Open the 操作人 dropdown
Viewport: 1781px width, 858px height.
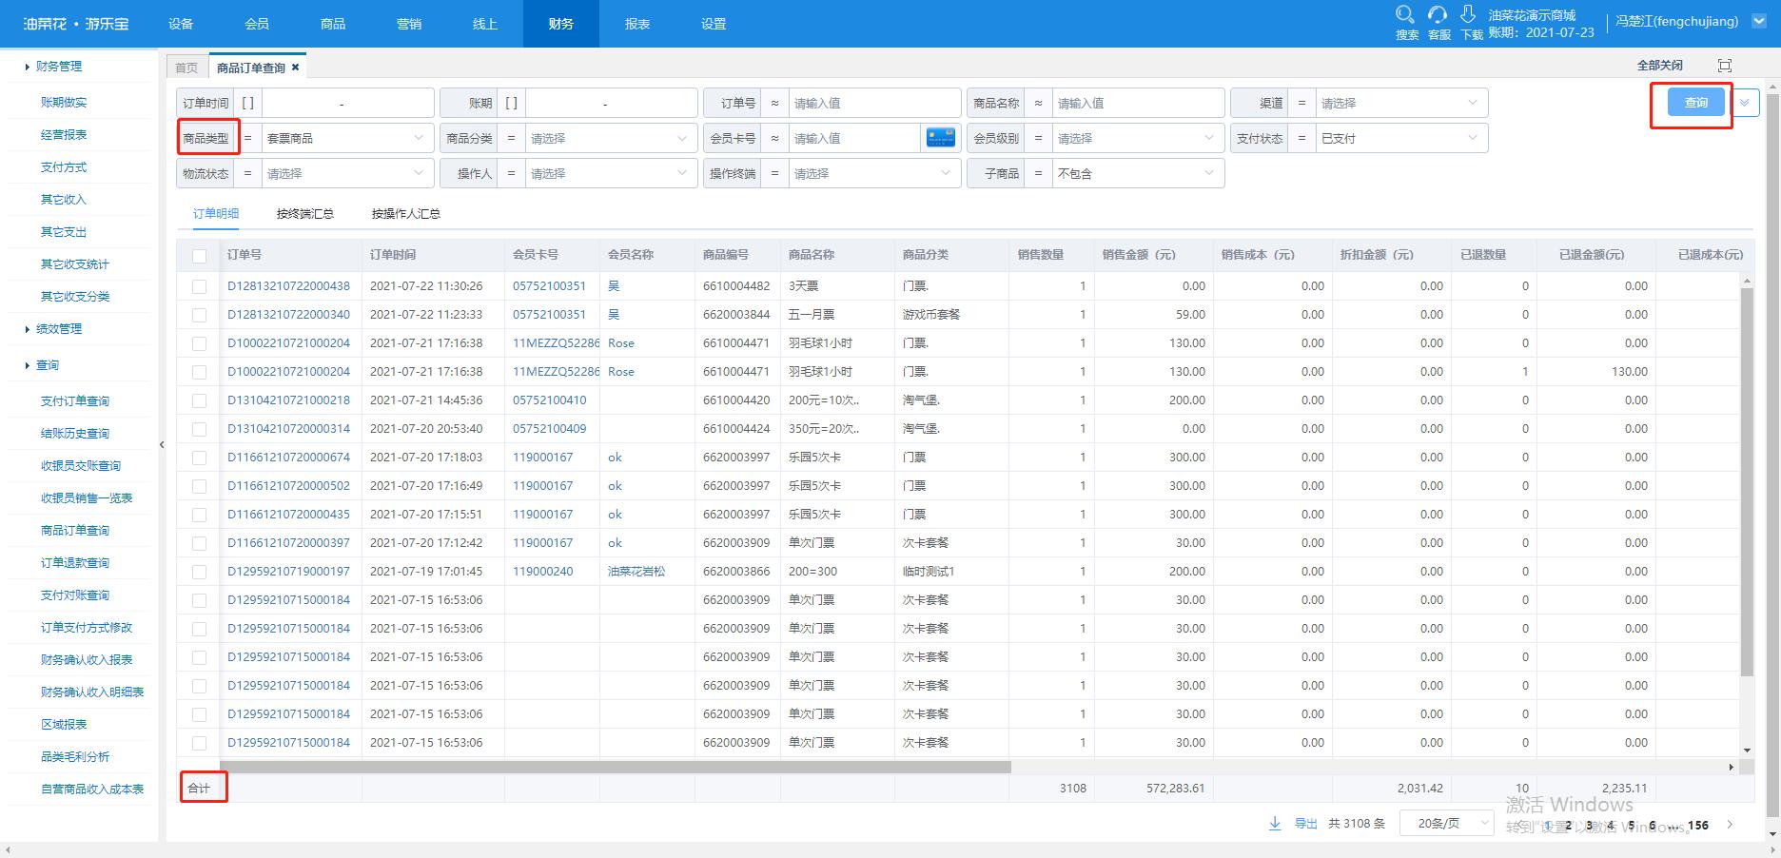pos(611,173)
